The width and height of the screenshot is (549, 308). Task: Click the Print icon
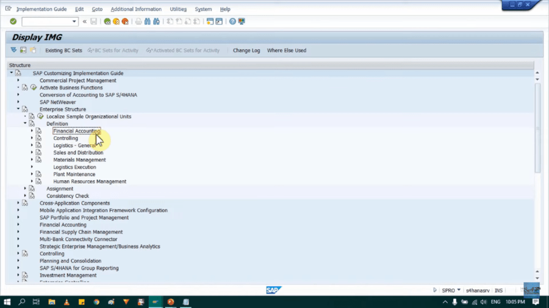click(x=138, y=22)
